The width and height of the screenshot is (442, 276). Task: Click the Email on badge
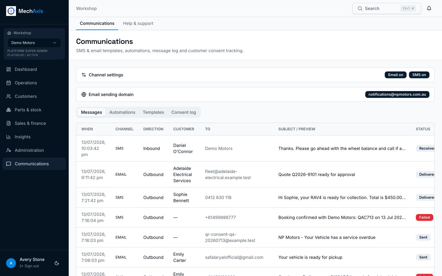pyautogui.click(x=396, y=75)
